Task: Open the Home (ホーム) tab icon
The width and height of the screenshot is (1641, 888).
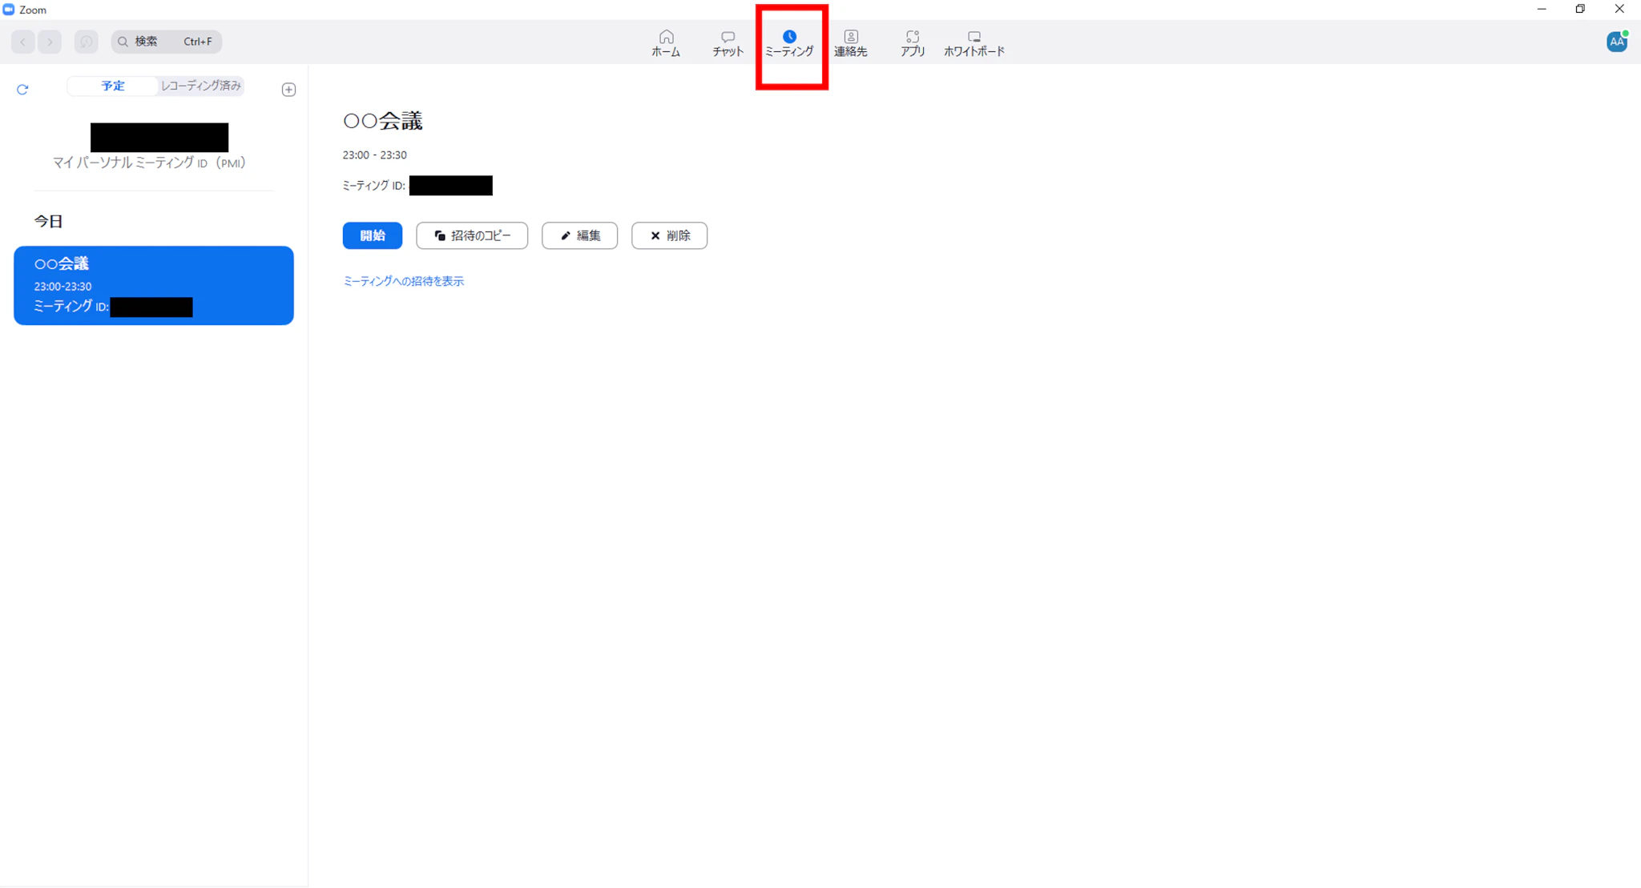Action: tap(666, 37)
